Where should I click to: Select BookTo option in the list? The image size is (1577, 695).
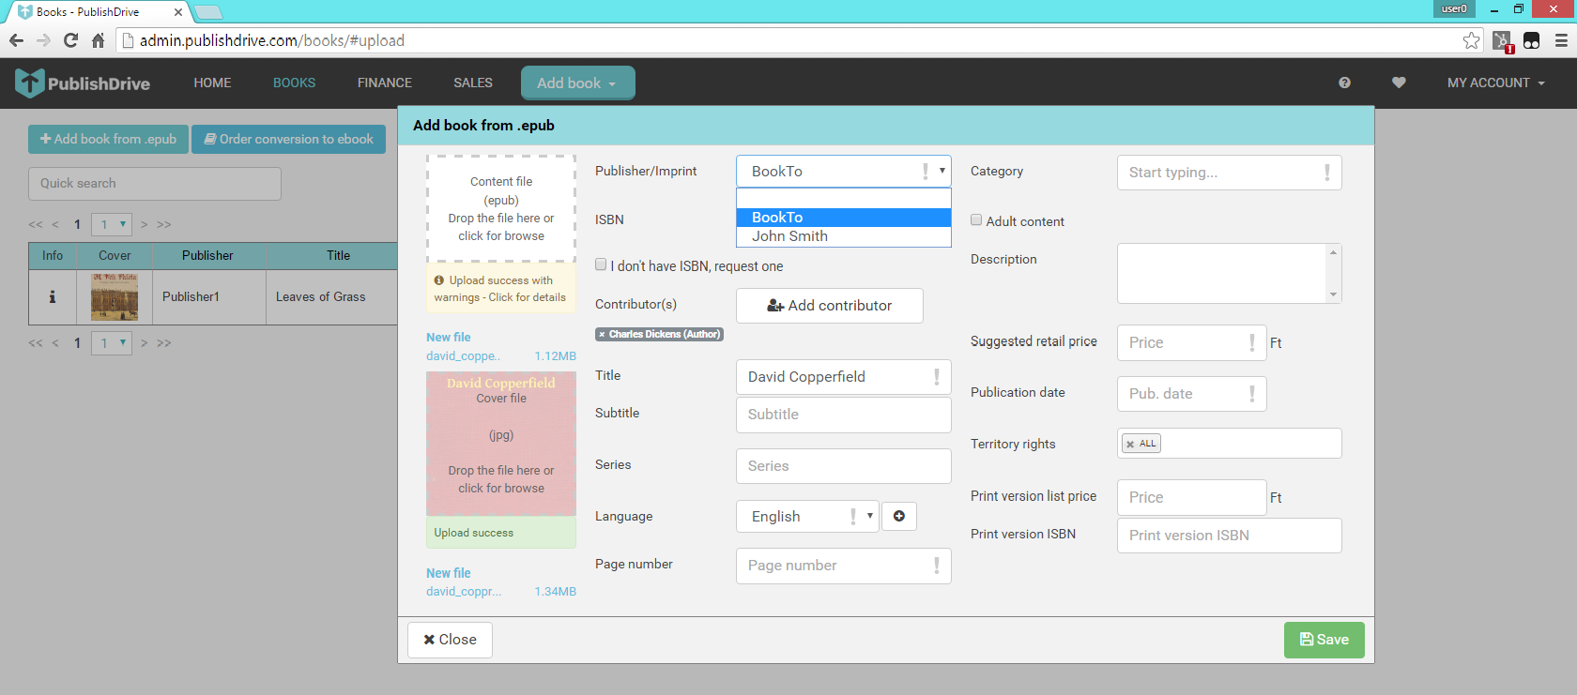pos(844,218)
